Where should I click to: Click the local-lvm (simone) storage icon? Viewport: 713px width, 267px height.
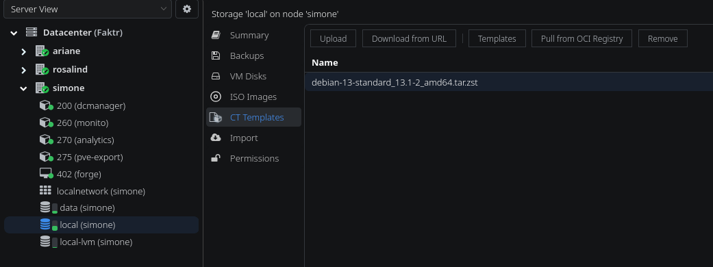[x=48, y=242]
